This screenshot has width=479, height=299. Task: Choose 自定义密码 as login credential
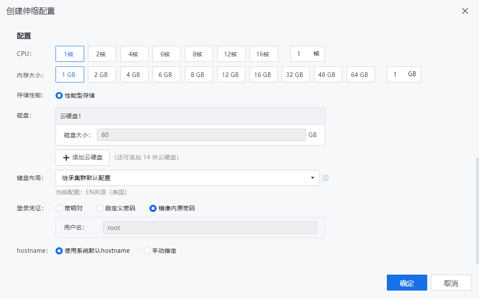click(100, 208)
